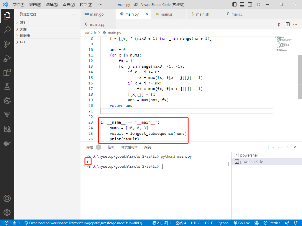Toggle bottom panel layout button
The height and width of the screenshot is (226, 302).
[x=242, y=4]
